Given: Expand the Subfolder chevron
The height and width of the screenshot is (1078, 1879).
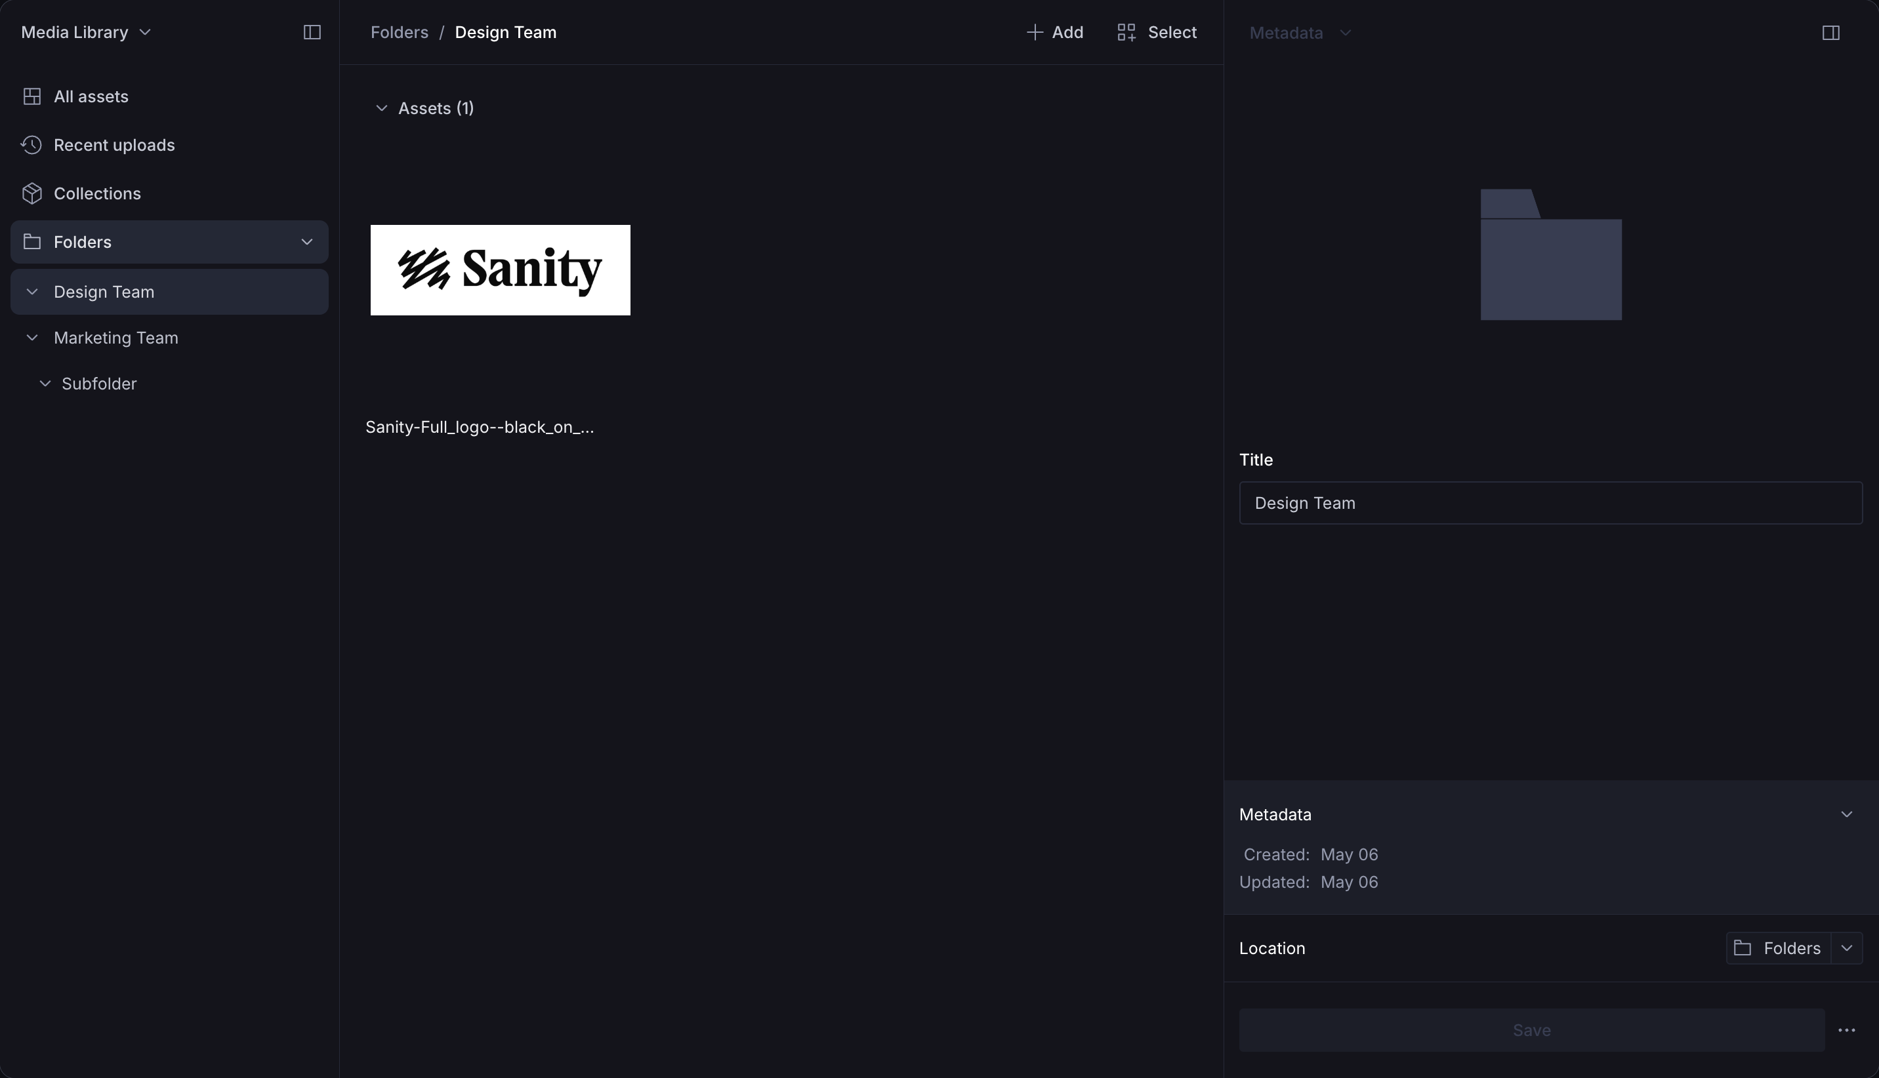Looking at the screenshot, I should pos(45,384).
